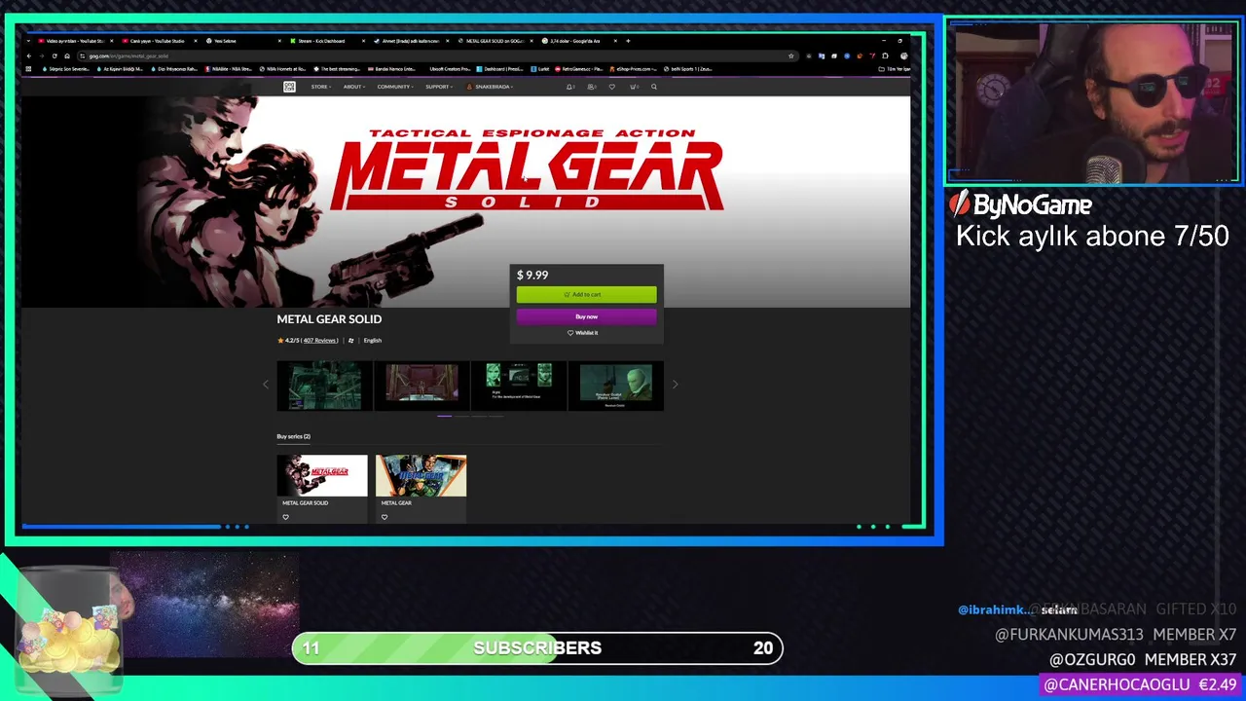This screenshot has width=1246, height=701.
Task: Click the METAL GEAR SOLID page title
Action: click(x=329, y=319)
